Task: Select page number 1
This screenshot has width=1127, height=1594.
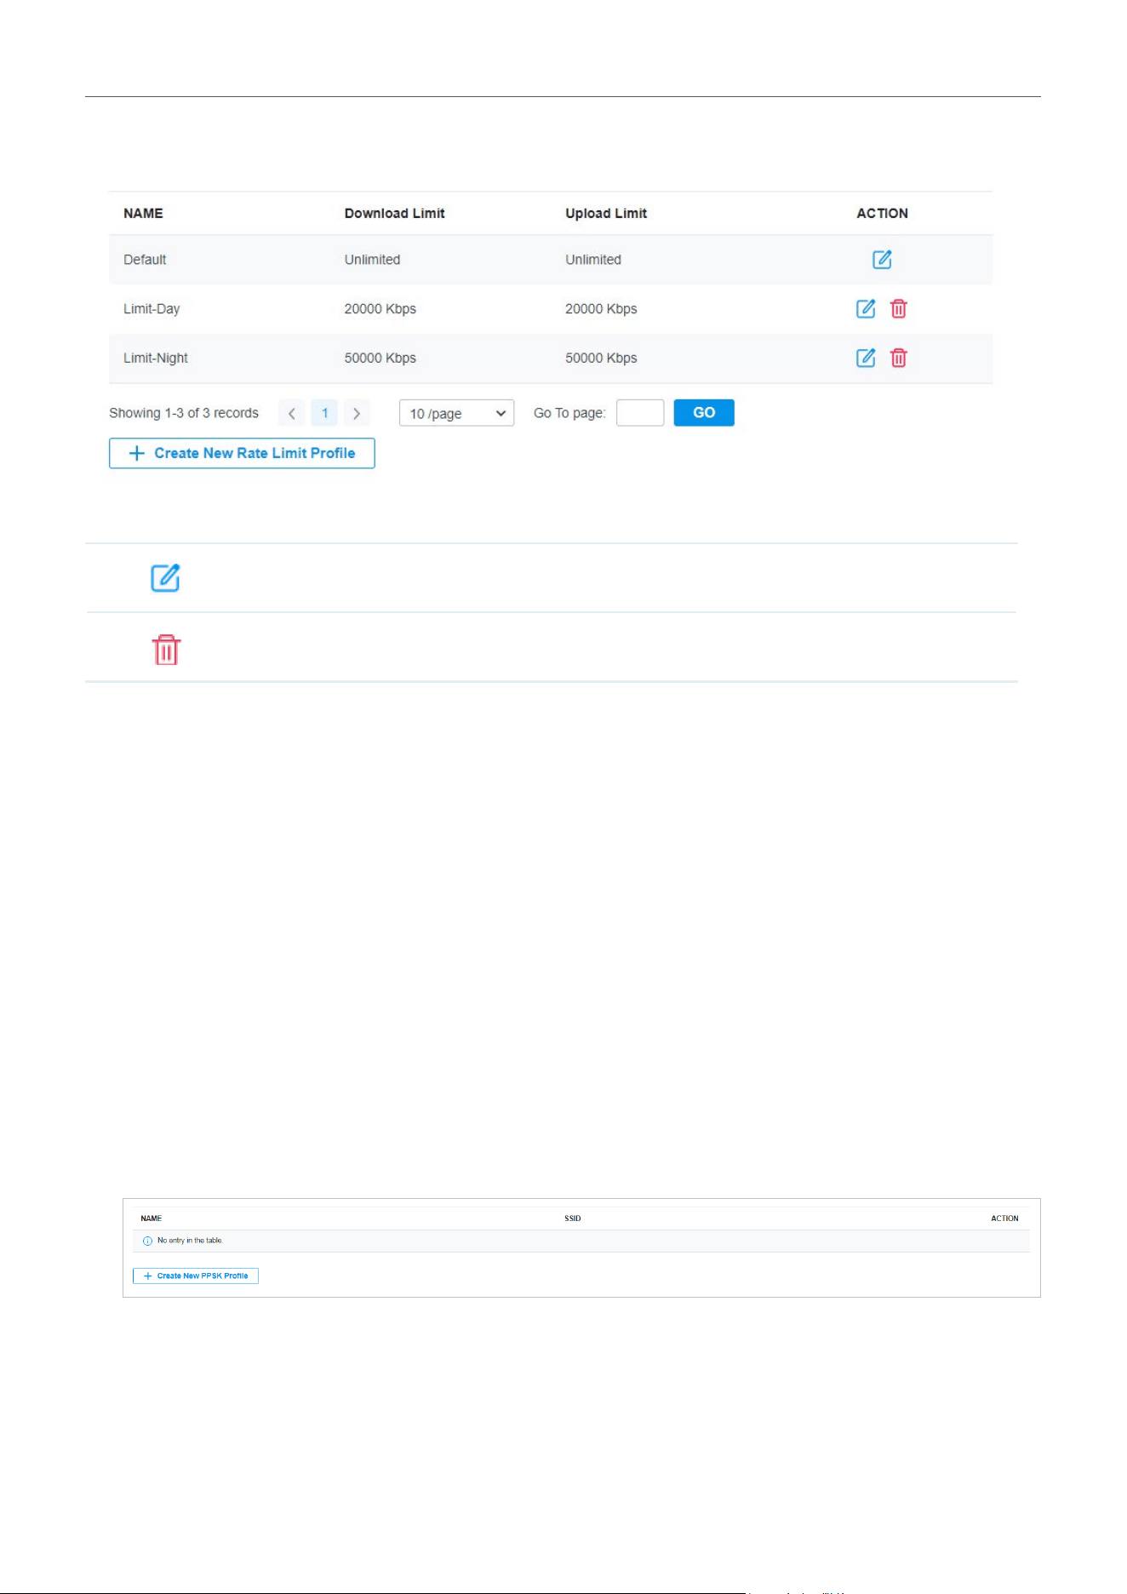Action: [x=324, y=413]
